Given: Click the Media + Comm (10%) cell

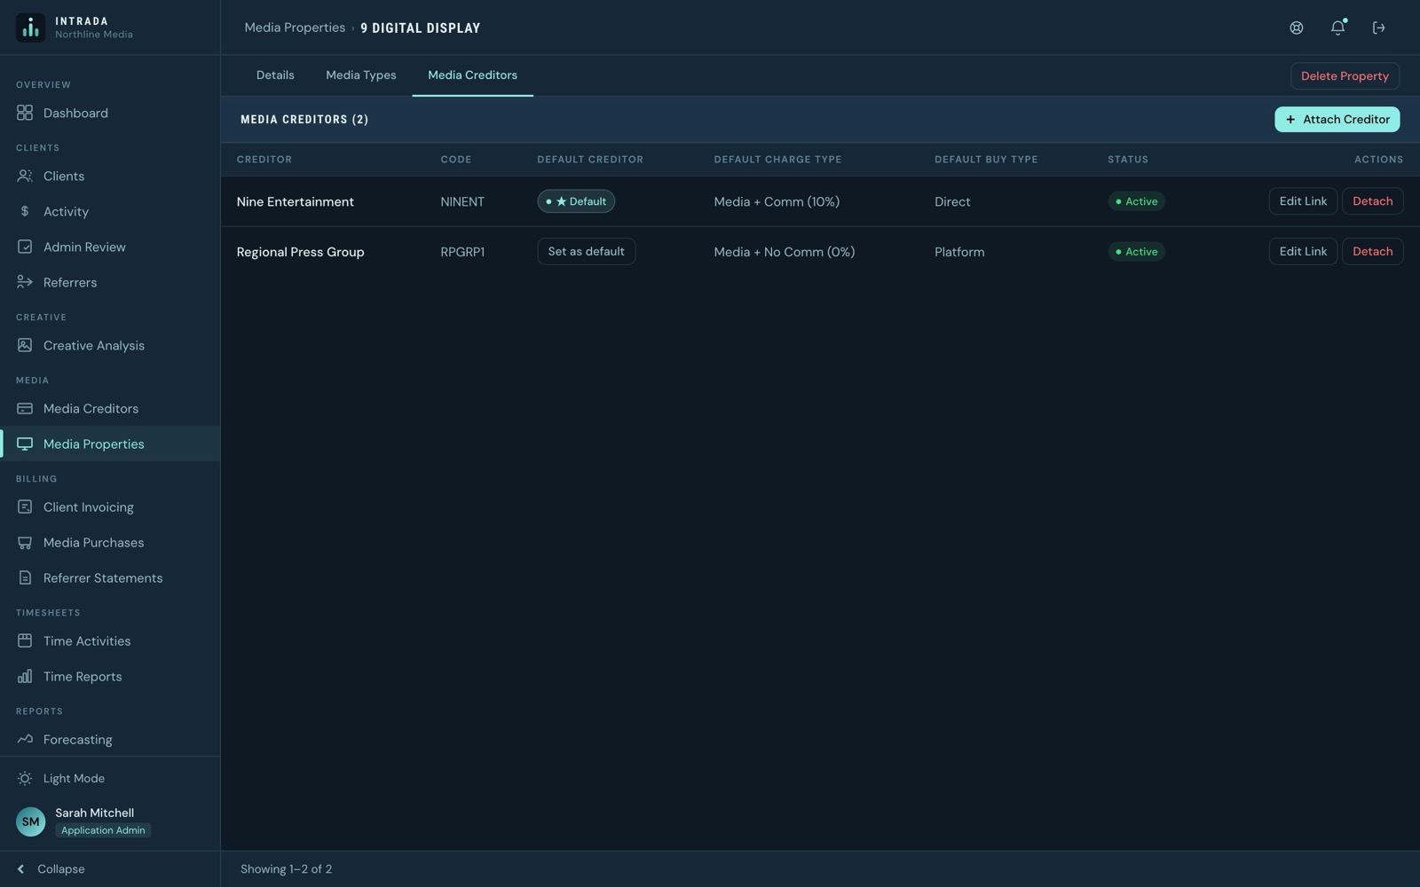Looking at the screenshot, I should coord(777,201).
